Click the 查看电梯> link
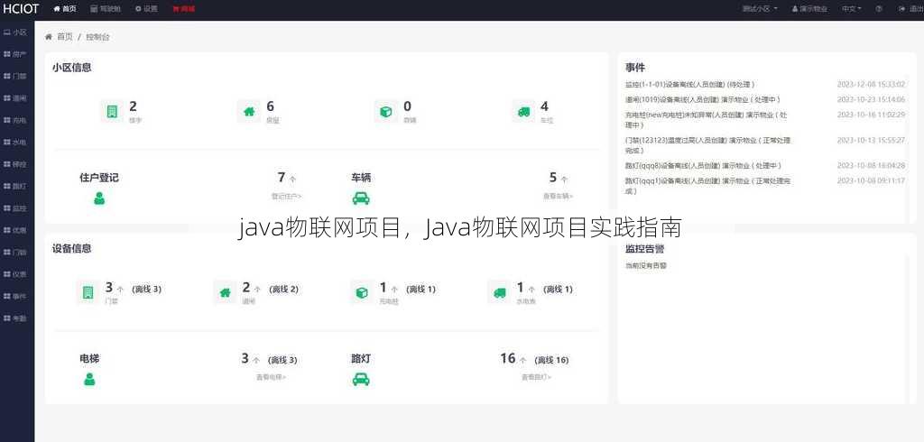Screen dimensions: 924x442 coord(271,376)
